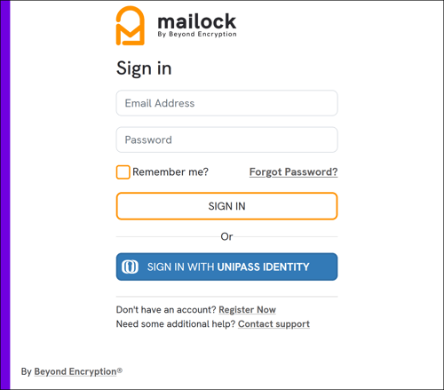
Task: Click the registered trademark symbol in footer
Action: [120, 370]
